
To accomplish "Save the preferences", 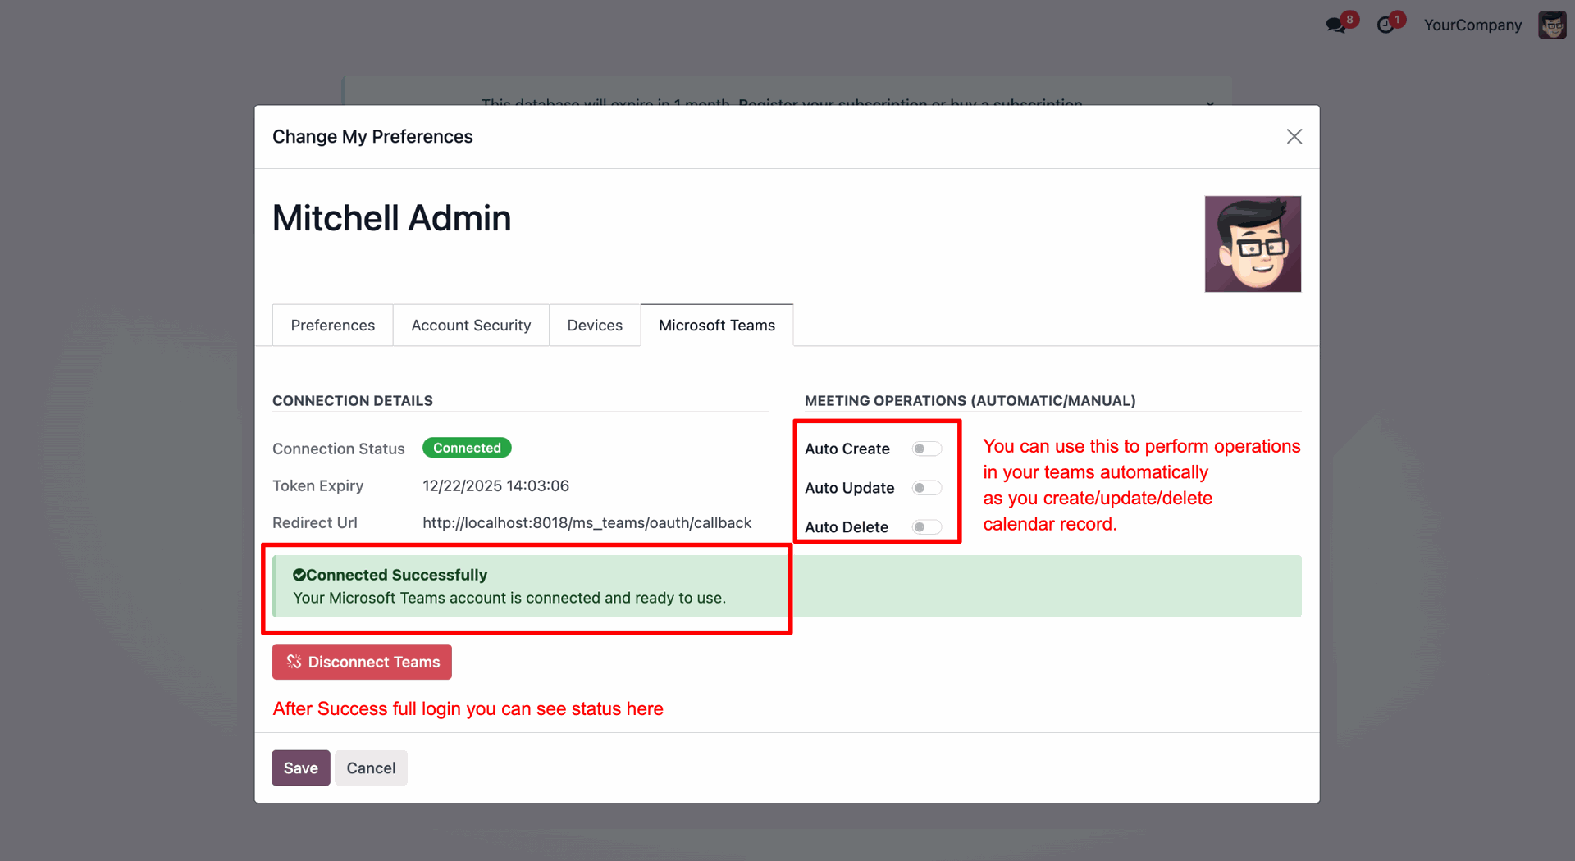I will click(301, 768).
